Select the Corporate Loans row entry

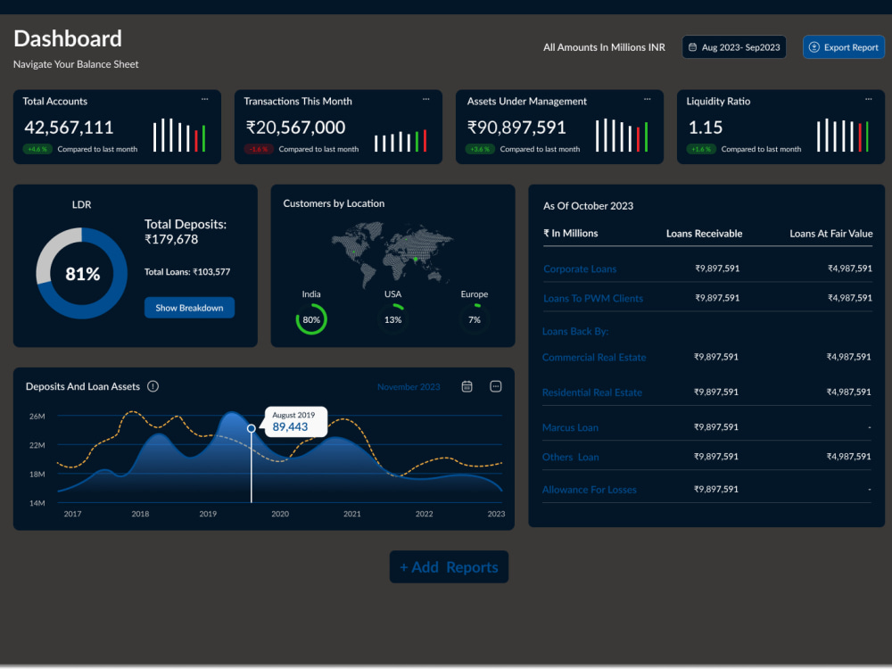[x=580, y=268]
